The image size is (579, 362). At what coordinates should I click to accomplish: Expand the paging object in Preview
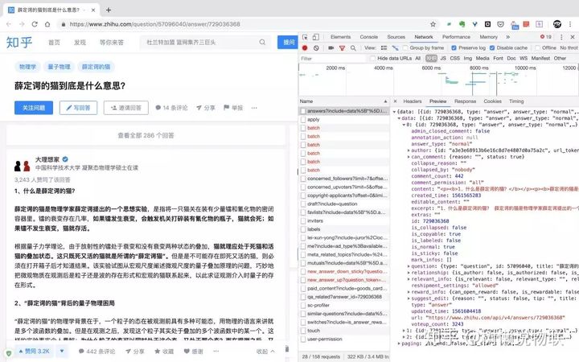point(399,343)
